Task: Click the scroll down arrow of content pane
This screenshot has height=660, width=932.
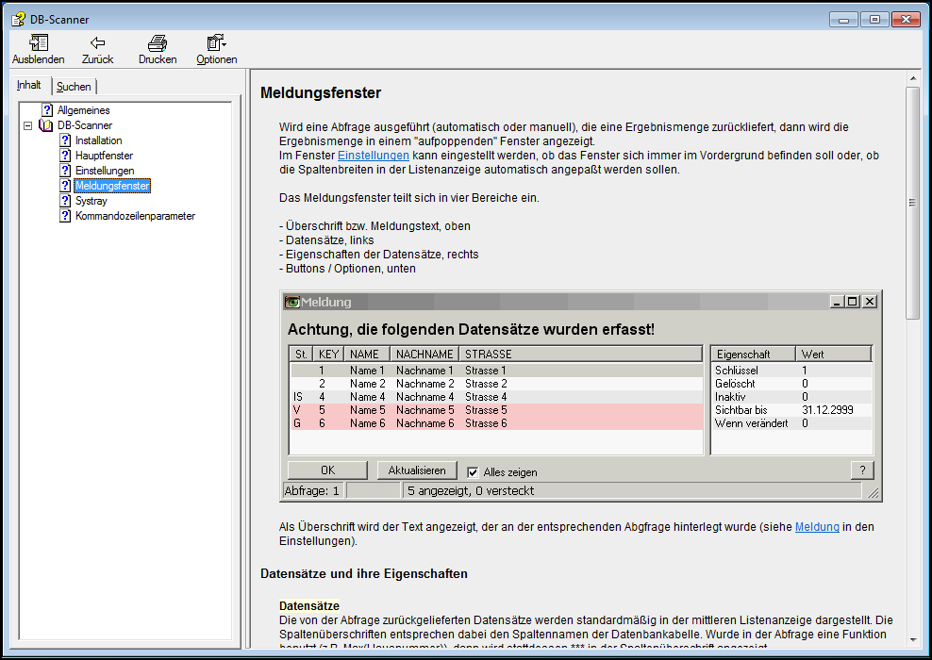Action: point(913,640)
